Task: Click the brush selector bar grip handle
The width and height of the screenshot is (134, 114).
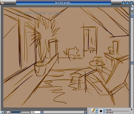Action: pos(88,111)
